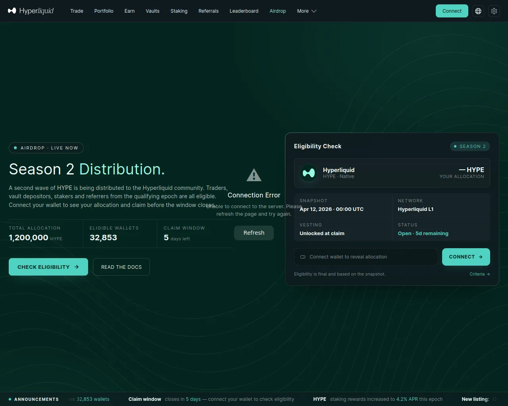This screenshot has height=406, width=508.
Task: Click the Airdrop Live Now badge
Action: tap(46, 148)
